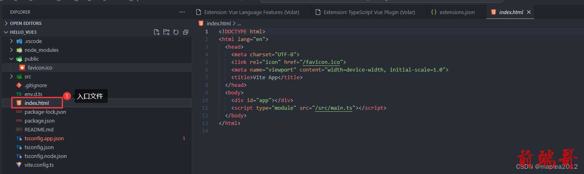
Task: Collapse all folders in Explorer
Action: pos(186,32)
